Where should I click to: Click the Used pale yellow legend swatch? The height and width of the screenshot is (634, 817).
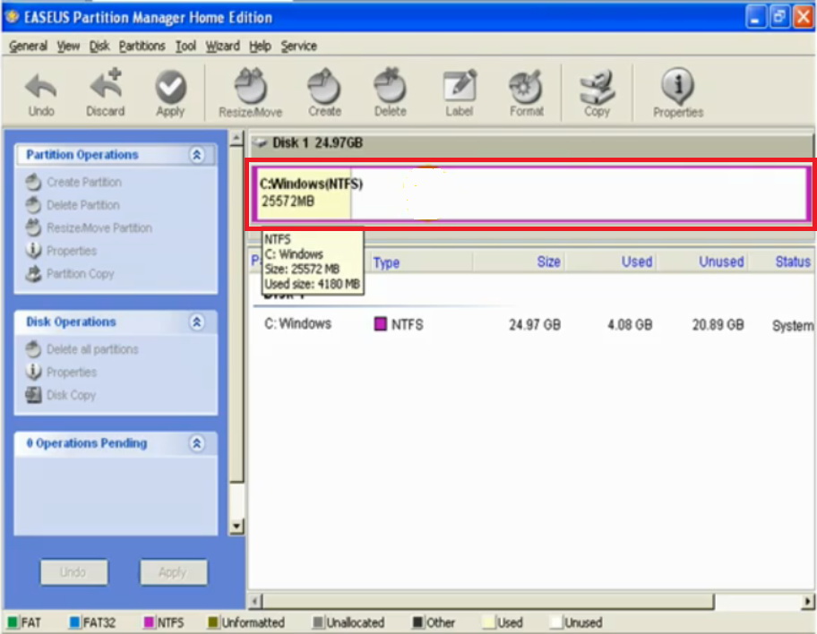[x=489, y=622]
